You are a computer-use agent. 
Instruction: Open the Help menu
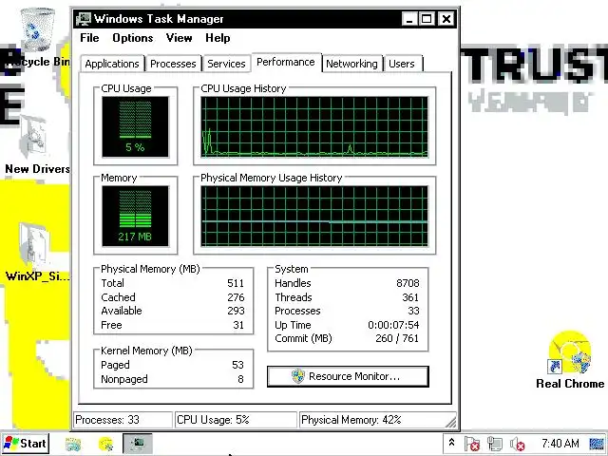click(x=218, y=38)
